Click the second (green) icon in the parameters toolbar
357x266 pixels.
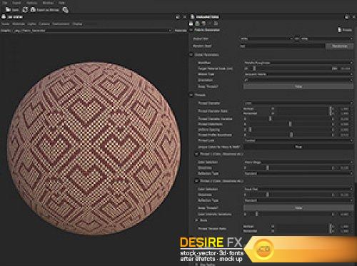click(197, 24)
